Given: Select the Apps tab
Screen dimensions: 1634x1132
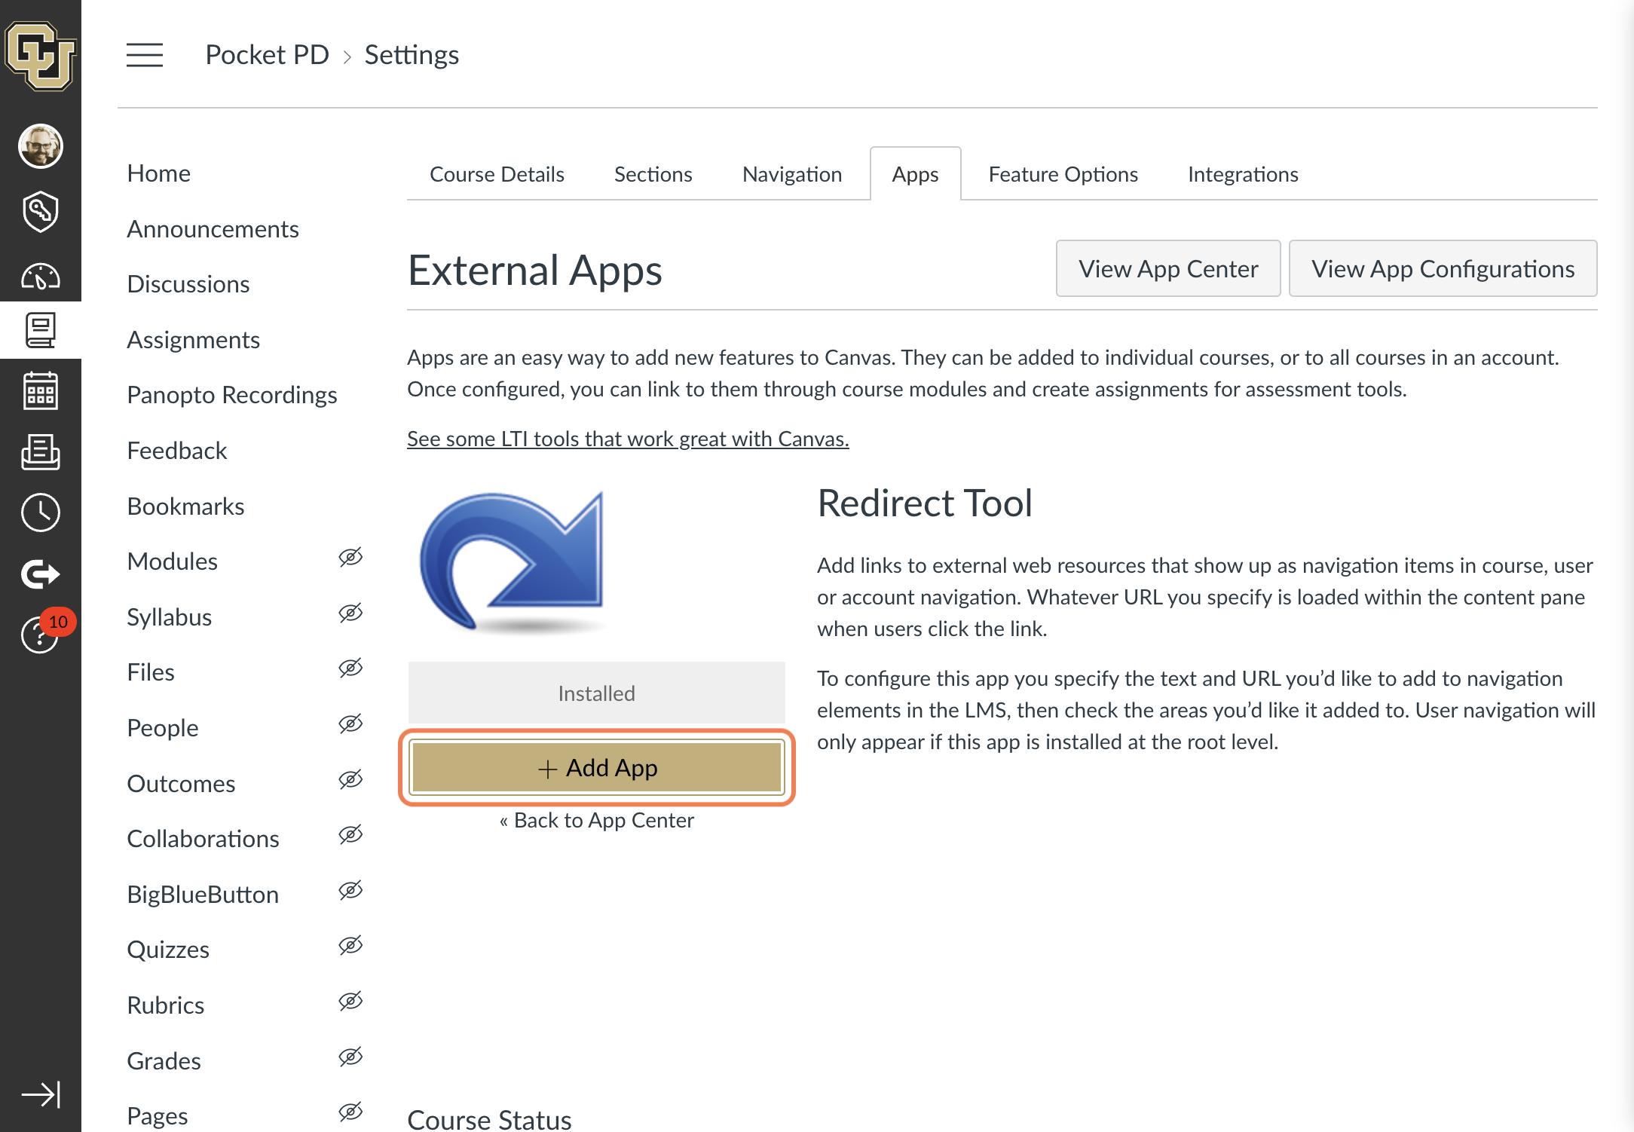Looking at the screenshot, I should pyautogui.click(x=915, y=174).
